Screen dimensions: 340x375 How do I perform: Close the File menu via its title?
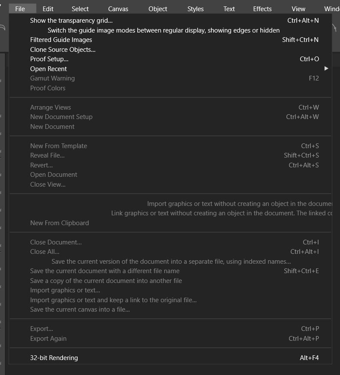point(20,9)
